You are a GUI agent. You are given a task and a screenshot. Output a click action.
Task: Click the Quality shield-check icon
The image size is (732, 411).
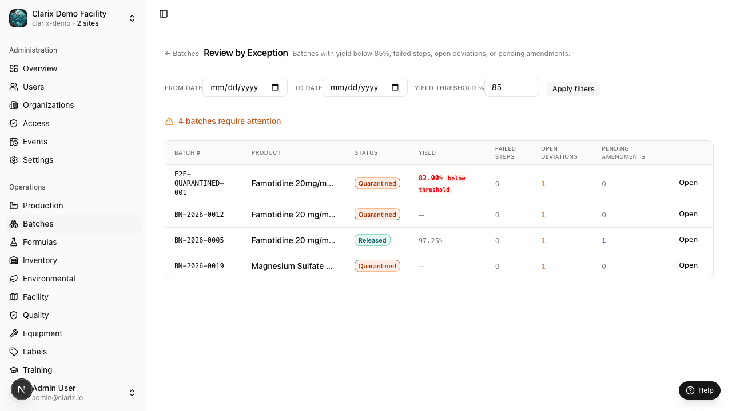(x=14, y=315)
